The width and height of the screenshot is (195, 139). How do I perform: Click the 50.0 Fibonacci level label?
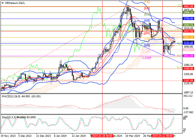(179, 56)
